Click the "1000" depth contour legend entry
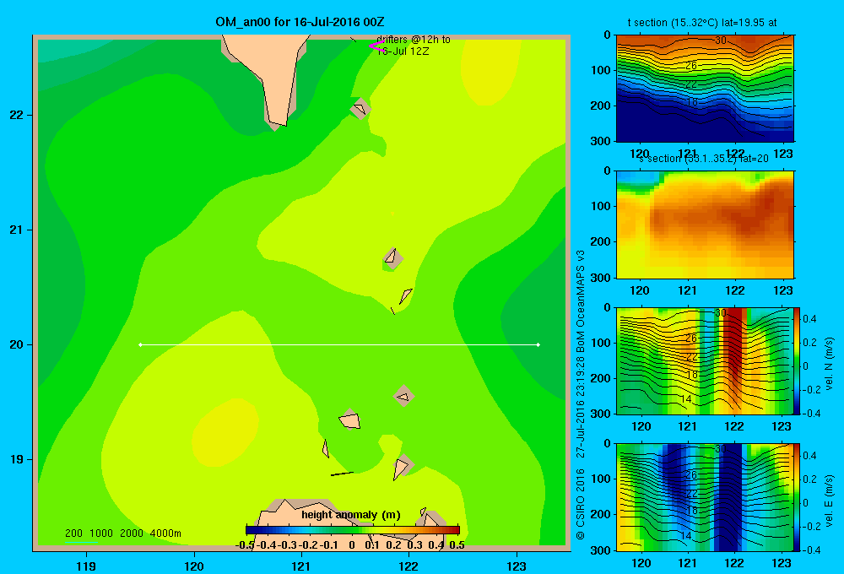This screenshot has width=844, height=574. [101, 533]
